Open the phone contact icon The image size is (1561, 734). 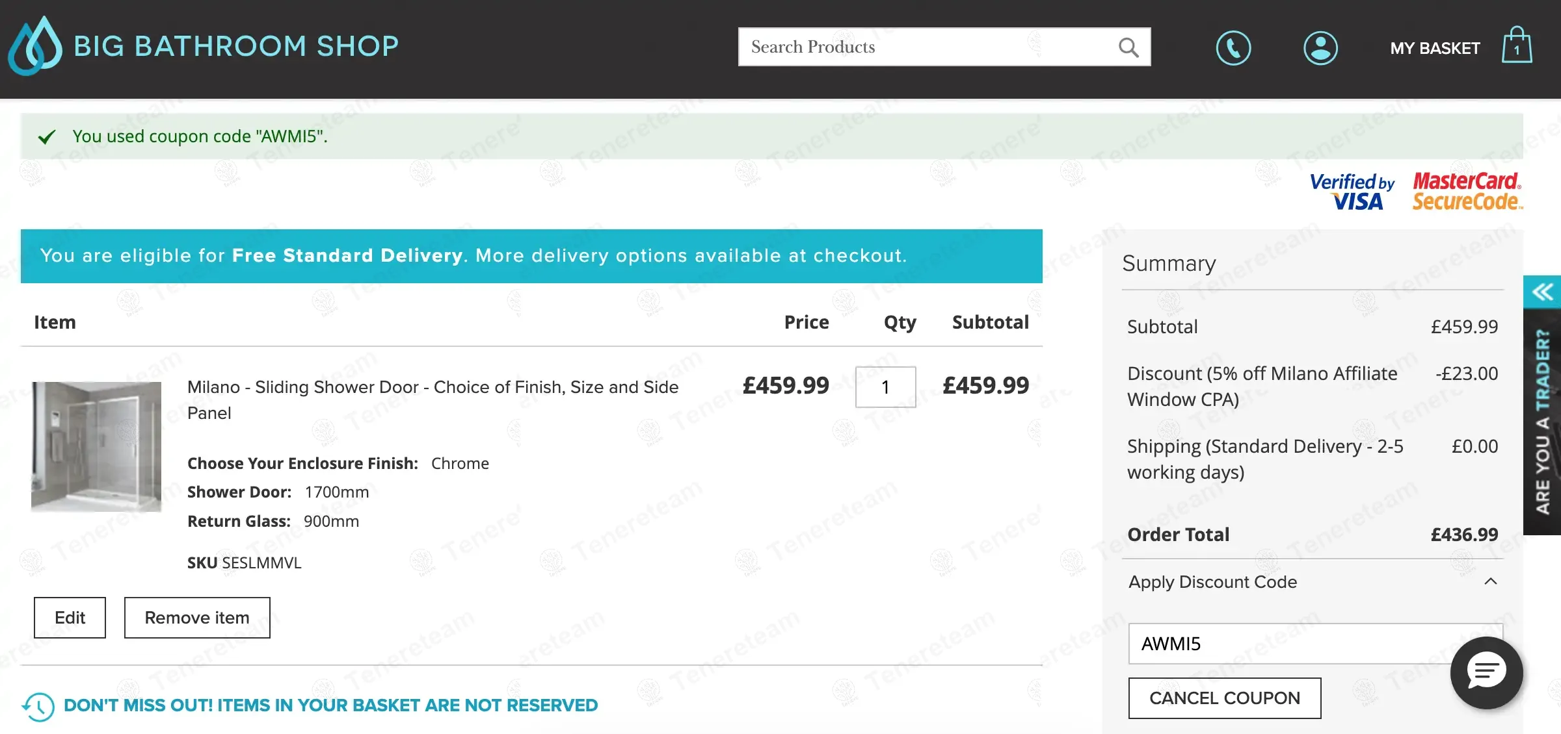pos(1233,48)
